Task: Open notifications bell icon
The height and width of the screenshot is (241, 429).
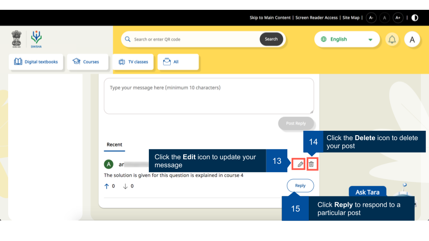Action: coord(392,39)
